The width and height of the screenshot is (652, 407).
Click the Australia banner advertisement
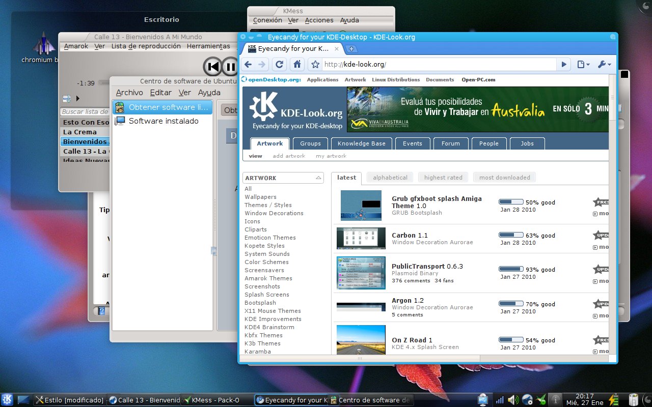click(477, 109)
